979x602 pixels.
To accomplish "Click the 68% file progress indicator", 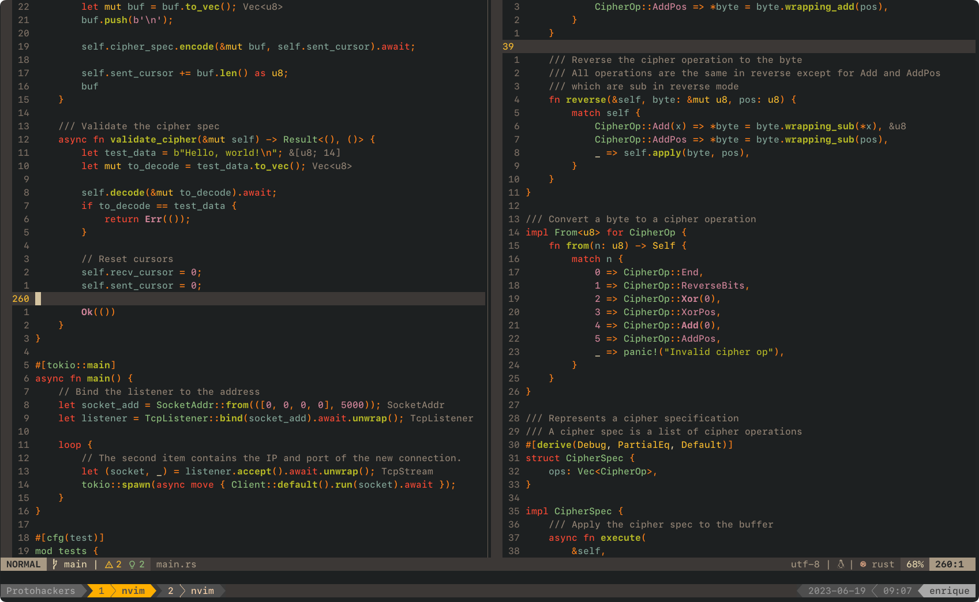I will tap(915, 564).
